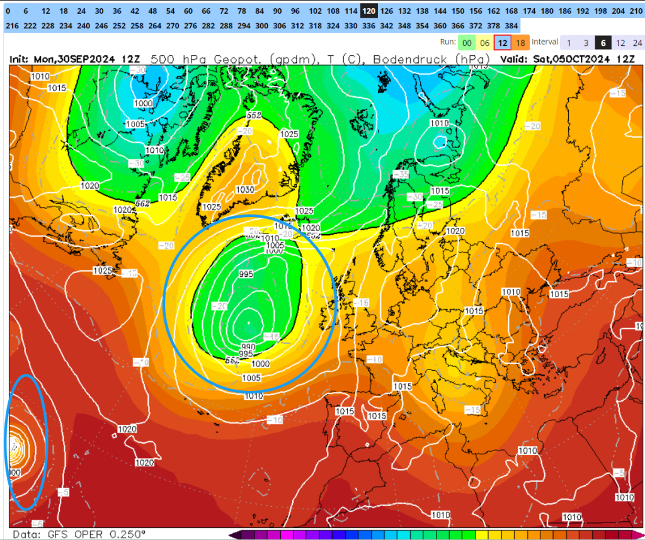Viewport: 645px width, 540px height.
Task: Switch to the 06 model run
Action: pyautogui.click(x=484, y=43)
